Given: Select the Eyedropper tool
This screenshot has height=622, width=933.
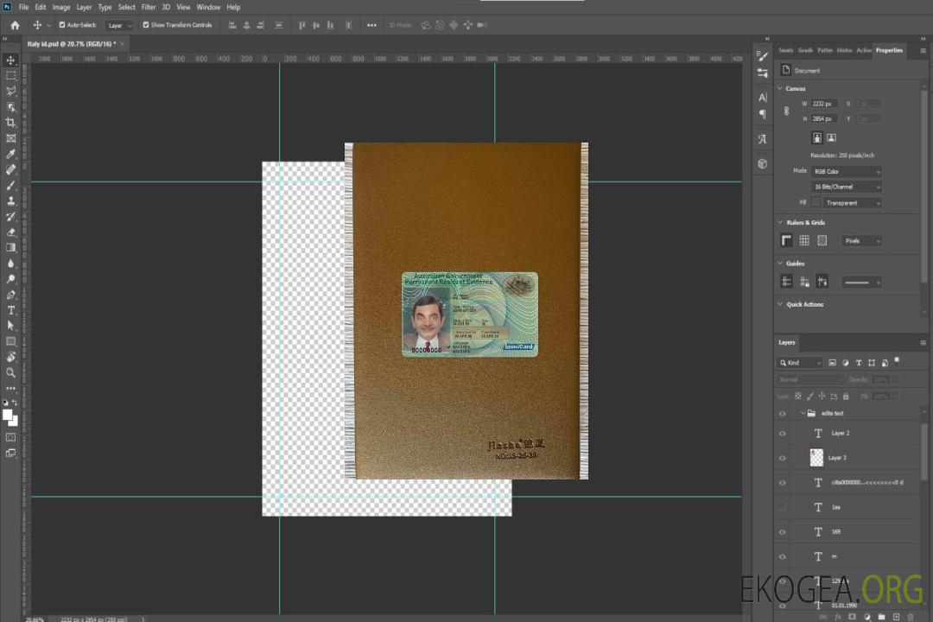Looking at the screenshot, I should pos(10,154).
